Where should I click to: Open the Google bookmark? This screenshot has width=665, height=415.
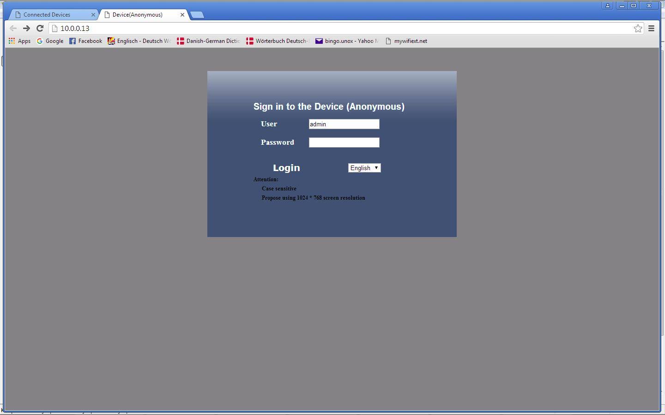pos(50,41)
